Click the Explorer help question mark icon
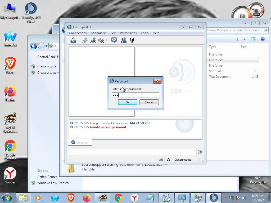Image resolution: width=271 pixels, height=203 pixels. click(x=263, y=39)
